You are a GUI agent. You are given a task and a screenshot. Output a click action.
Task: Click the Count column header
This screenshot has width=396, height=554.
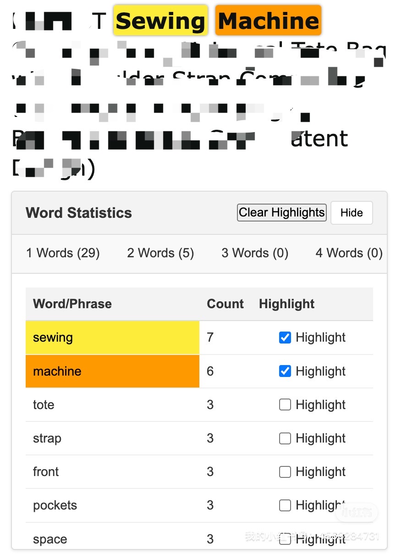(x=225, y=304)
